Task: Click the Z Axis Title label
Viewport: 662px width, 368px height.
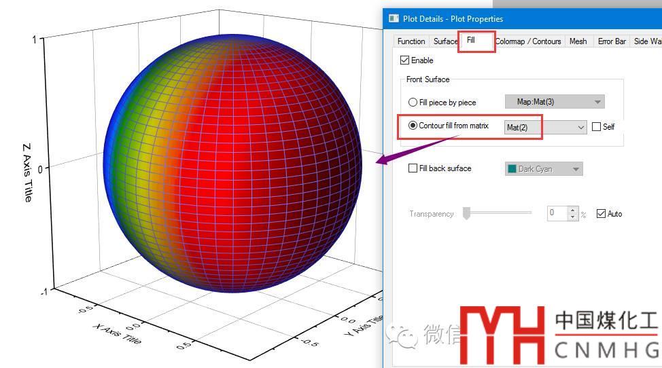Action: (x=27, y=172)
